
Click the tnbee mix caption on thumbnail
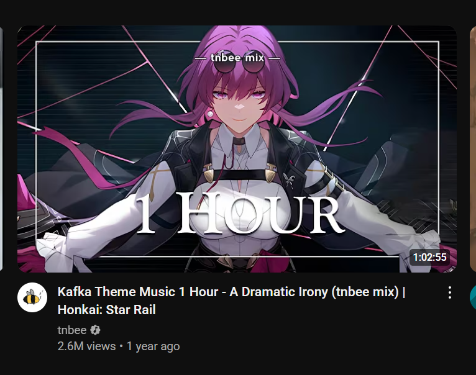point(237,57)
